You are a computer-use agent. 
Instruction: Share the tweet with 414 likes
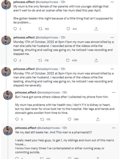pyautogui.click(x=96, y=29)
